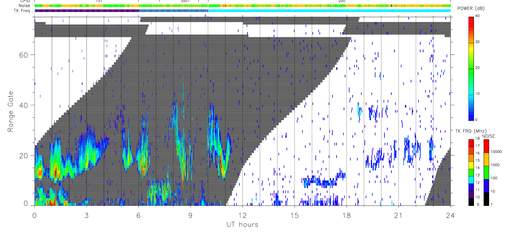The height and width of the screenshot is (233, 507).
Task: Select the UT hours tick label 6
Action: tap(138, 215)
